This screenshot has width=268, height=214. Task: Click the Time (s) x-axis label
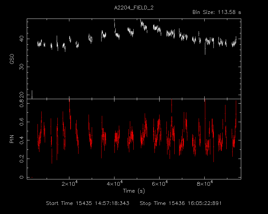[134, 191]
